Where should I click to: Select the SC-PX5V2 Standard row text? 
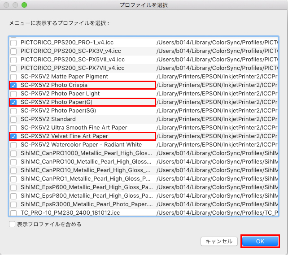click(48, 119)
